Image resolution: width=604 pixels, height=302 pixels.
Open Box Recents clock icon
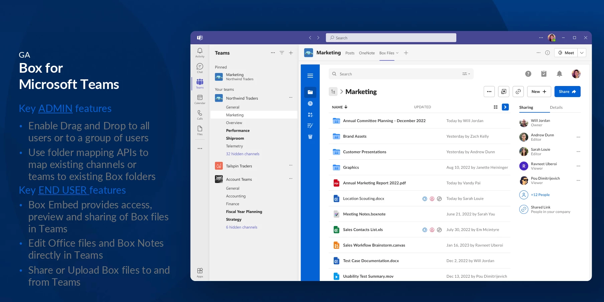pyautogui.click(x=310, y=104)
